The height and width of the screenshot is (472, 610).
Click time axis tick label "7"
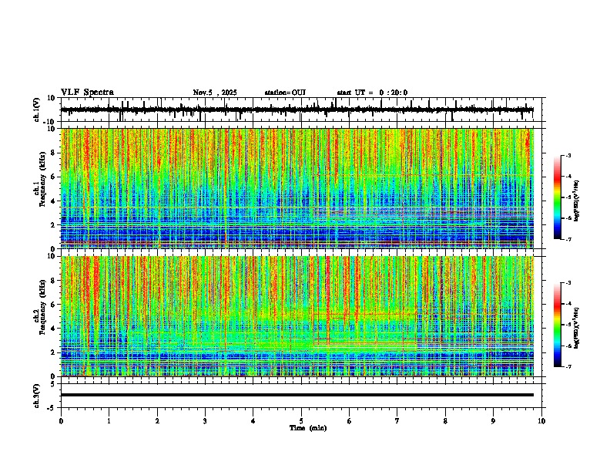tap(397, 421)
